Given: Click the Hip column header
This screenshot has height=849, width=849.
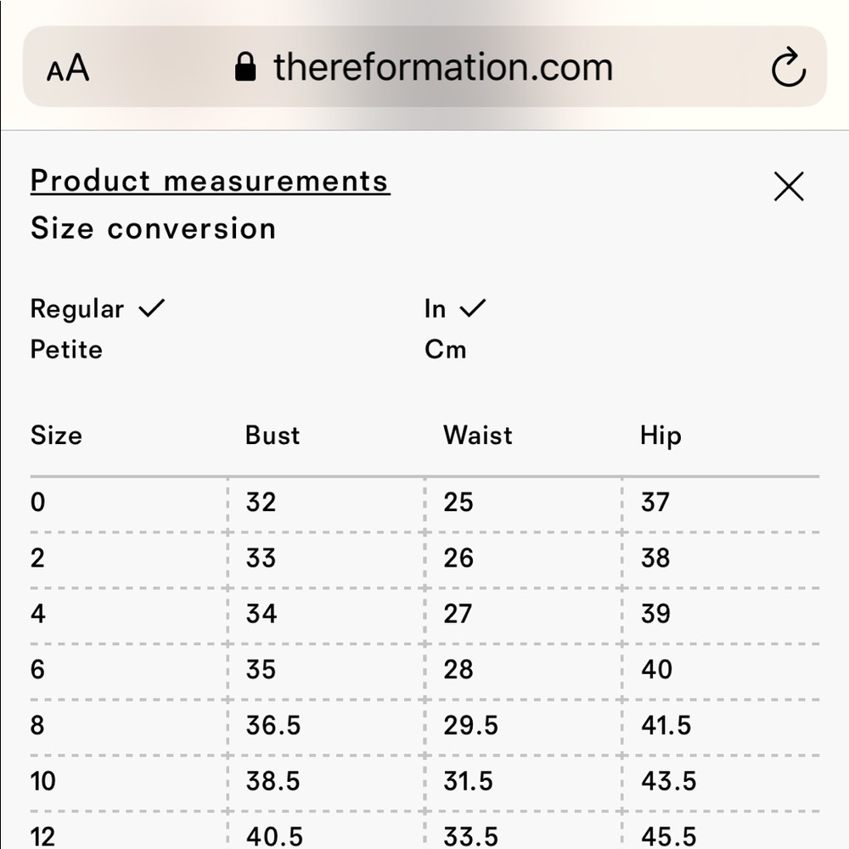Looking at the screenshot, I should click(x=661, y=436).
